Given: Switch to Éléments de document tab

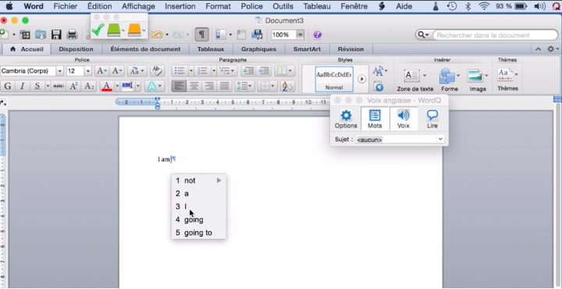Looking at the screenshot, I should [x=145, y=49].
